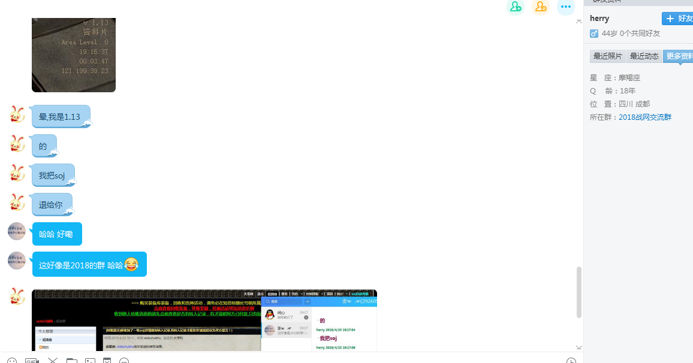Click the blue 好友 add button
The height and width of the screenshot is (363, 693).
coord(678,19)
